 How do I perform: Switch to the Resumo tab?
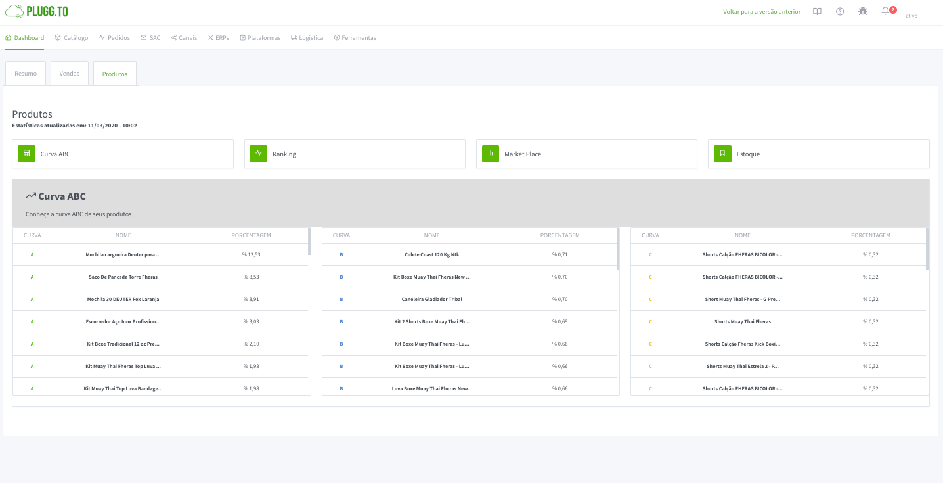point(26,74)
